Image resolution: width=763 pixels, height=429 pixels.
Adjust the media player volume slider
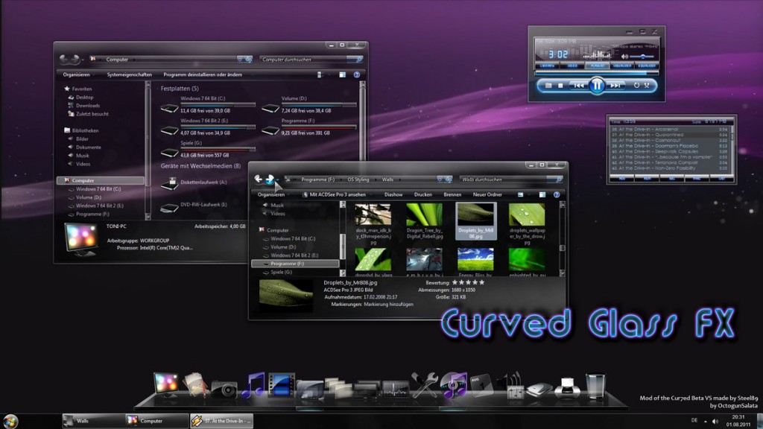pos(645,57)
